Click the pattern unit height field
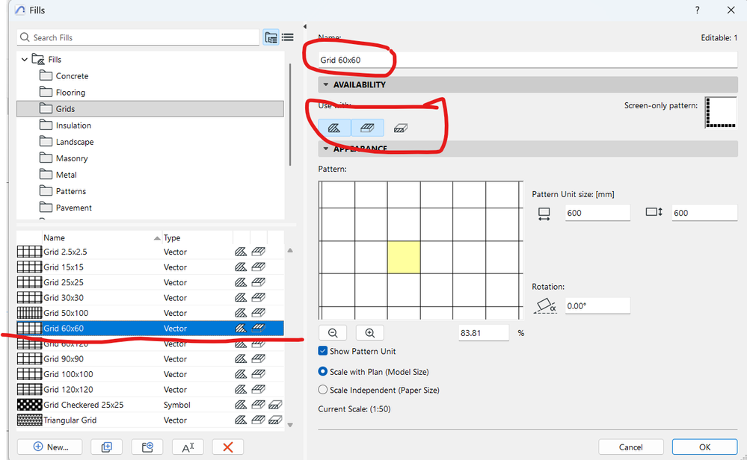The height and width of the screenshot is (460, 747). pos(704,213)
